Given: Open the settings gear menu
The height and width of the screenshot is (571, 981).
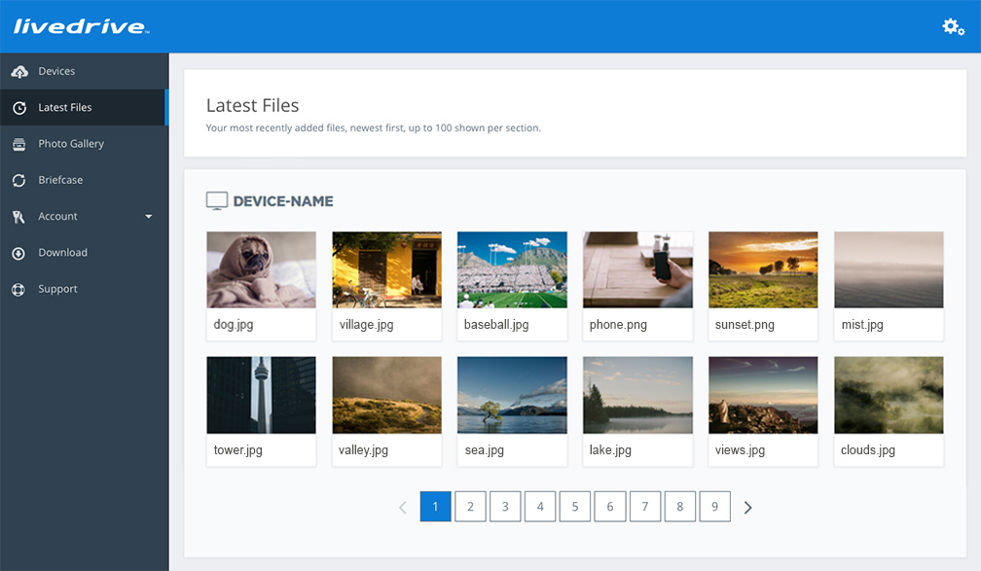Looking at the screenshot, I should 952,26.
